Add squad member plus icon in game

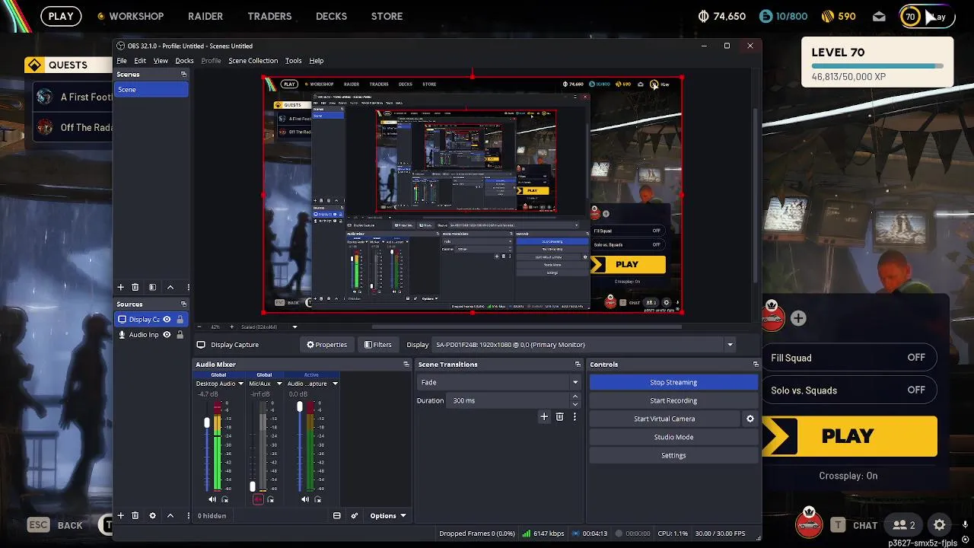pos(798,318)
